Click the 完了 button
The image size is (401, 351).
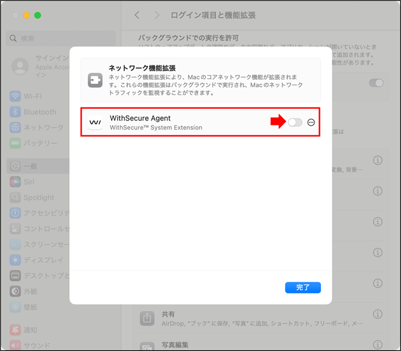[x=303, y=288]
